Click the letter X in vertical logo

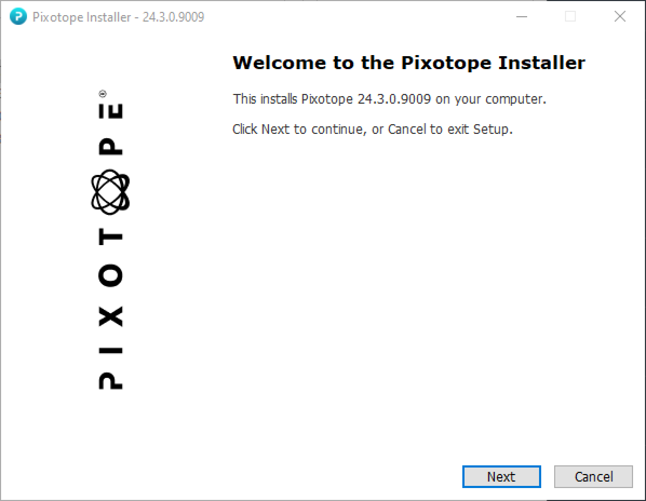click(110, 316)
